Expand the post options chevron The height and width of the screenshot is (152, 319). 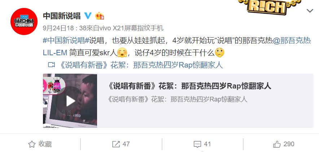click(x=310, y=10)
